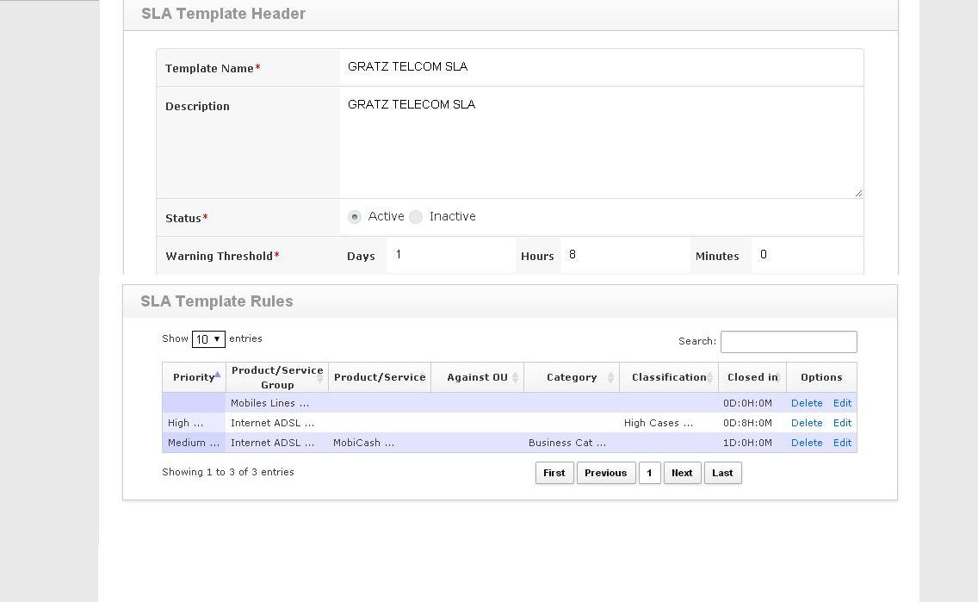Click the First pagination button

(554, 472)
